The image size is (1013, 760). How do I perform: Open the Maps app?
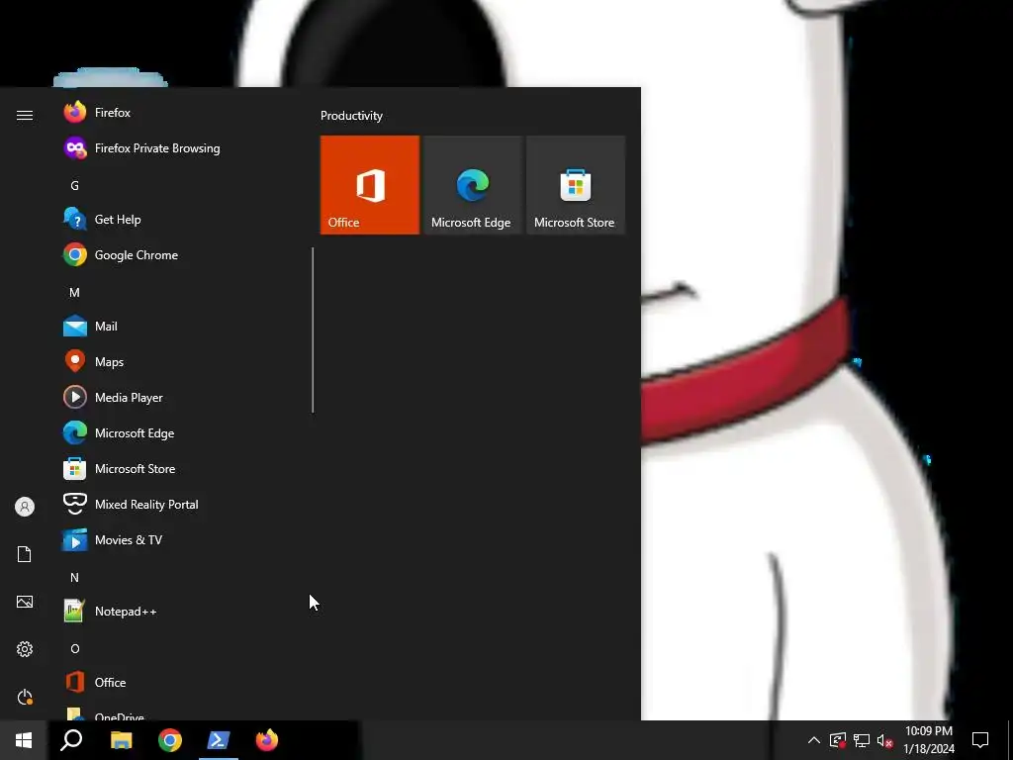[181, 361]
